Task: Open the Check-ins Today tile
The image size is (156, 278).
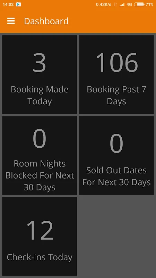Action: (40, 236)
